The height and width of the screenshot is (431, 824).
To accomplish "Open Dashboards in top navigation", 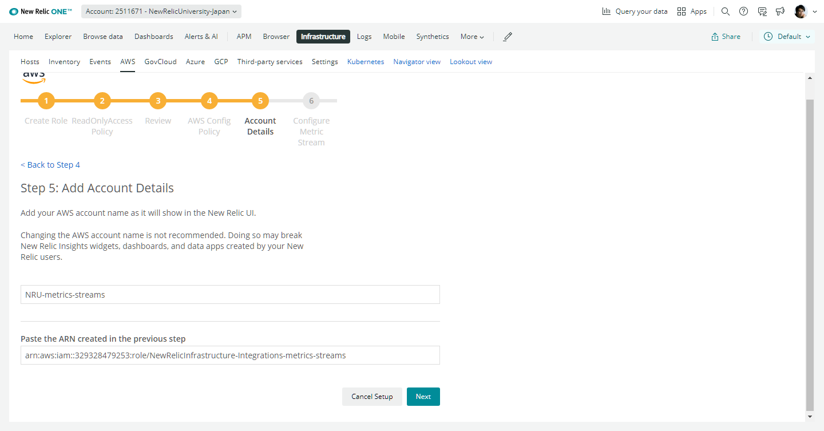I will 154,37.
